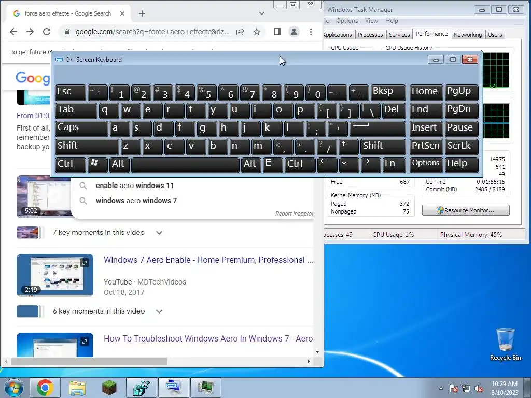
Task: Switch to Processes tab in Task Manager
Action: tap(370, 35)
